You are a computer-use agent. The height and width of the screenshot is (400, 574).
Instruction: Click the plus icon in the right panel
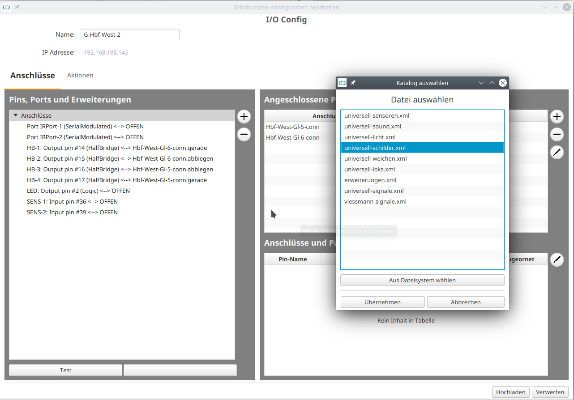coord(557,116)
